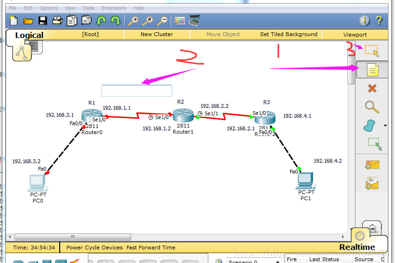The height and width of the screenshot is (263, 395).
Task: Click the 192.168.3.2 label above PC0
Action: point(26,161)
